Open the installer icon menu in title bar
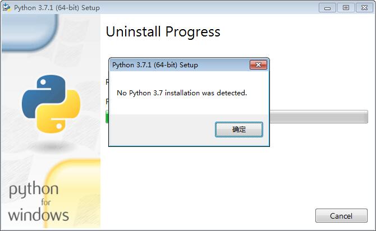The image size is (376, 231). coord(7,7)
